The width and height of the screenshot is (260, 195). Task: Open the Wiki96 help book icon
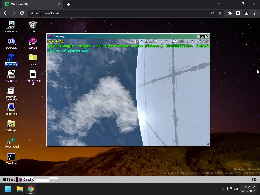pyautogui.click(x=33, y=43)
